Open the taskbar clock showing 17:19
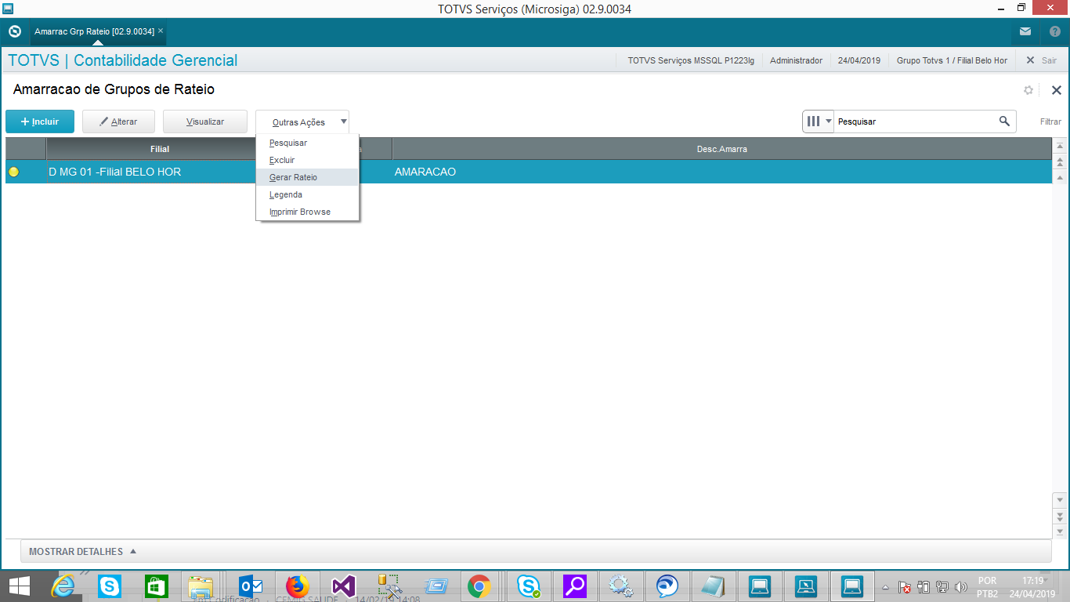1070x602 pixels. pos(1032,586)
